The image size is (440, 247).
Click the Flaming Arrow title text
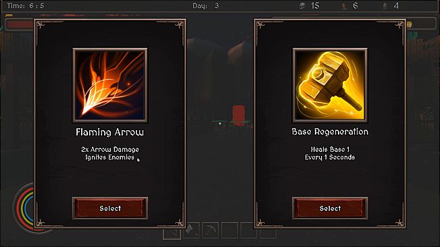tap(109, 132)
